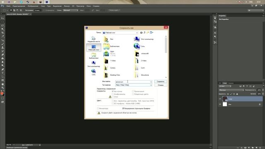Select the Lasso tool
This screenshot has height=149, width=265.
point(2,26)
